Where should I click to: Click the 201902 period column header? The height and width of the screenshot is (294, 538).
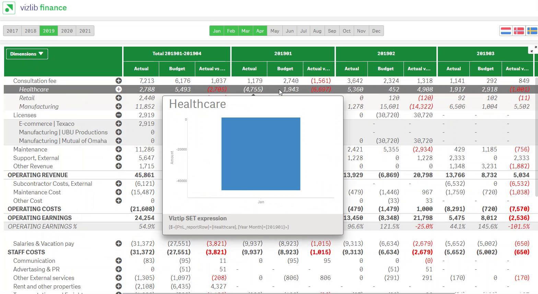click(386, 54)
